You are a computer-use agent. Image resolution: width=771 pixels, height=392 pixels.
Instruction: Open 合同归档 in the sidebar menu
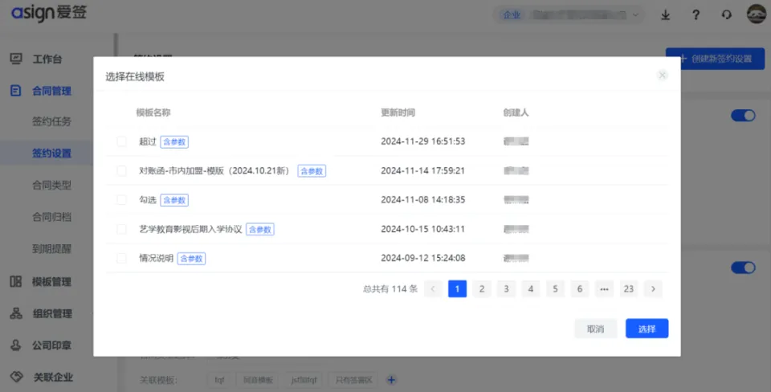[x=52, y=217]
